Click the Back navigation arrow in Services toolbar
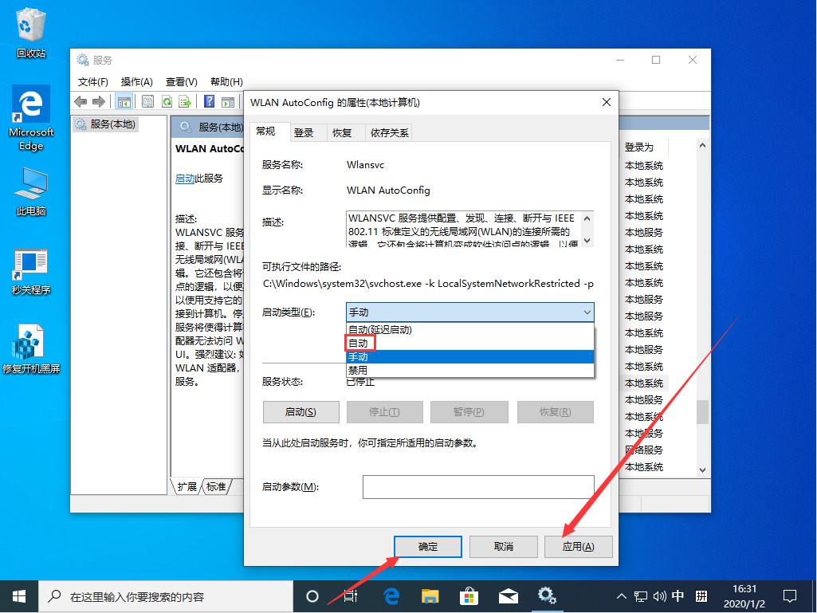This screenshot has width=817, height=613. (x=80, y=101)
